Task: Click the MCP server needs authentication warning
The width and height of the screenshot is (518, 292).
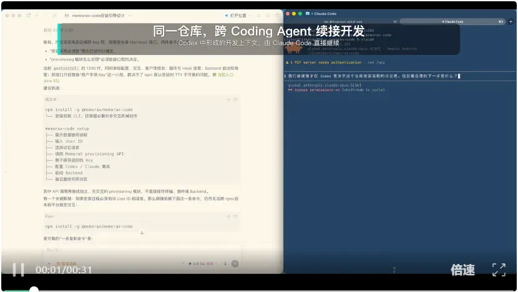Action: tap(335, 62)
